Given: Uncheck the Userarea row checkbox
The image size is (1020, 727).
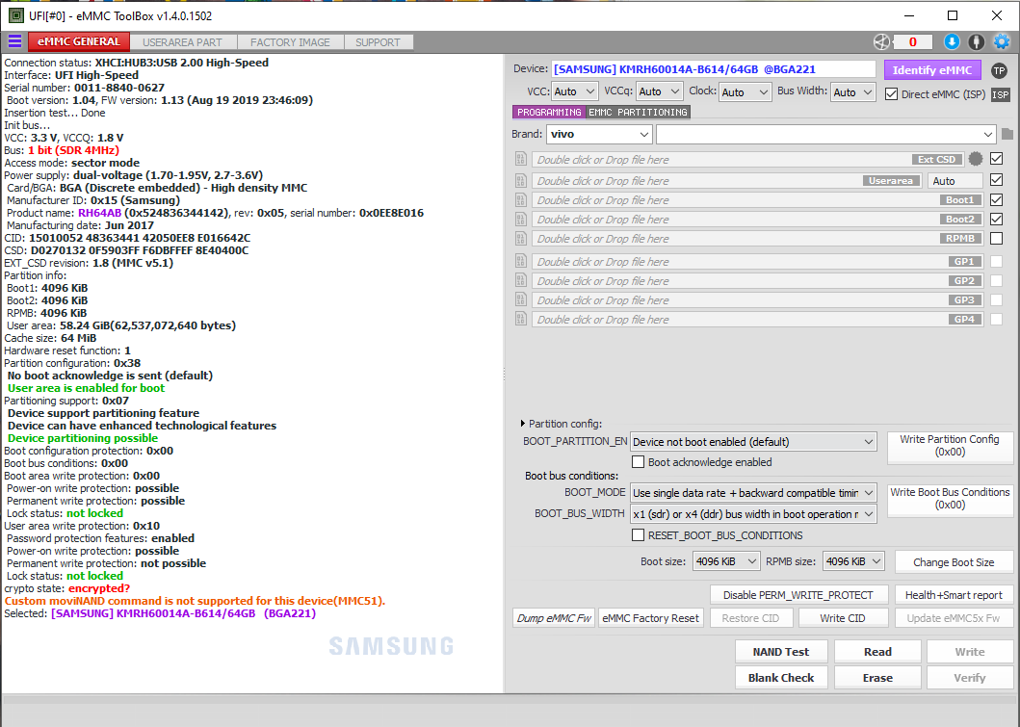Looking at the screenshot, I should click(x=996, y=179).
